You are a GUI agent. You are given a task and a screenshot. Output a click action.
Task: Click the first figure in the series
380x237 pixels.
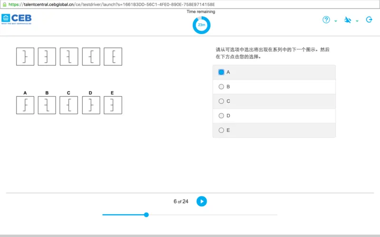[x=25, y=56]
